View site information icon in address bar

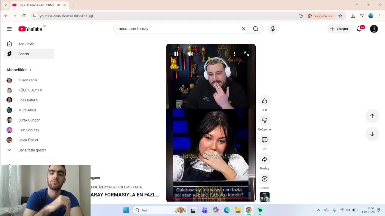pos(35,16)
